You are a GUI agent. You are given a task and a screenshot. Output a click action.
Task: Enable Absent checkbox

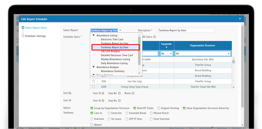92,125
